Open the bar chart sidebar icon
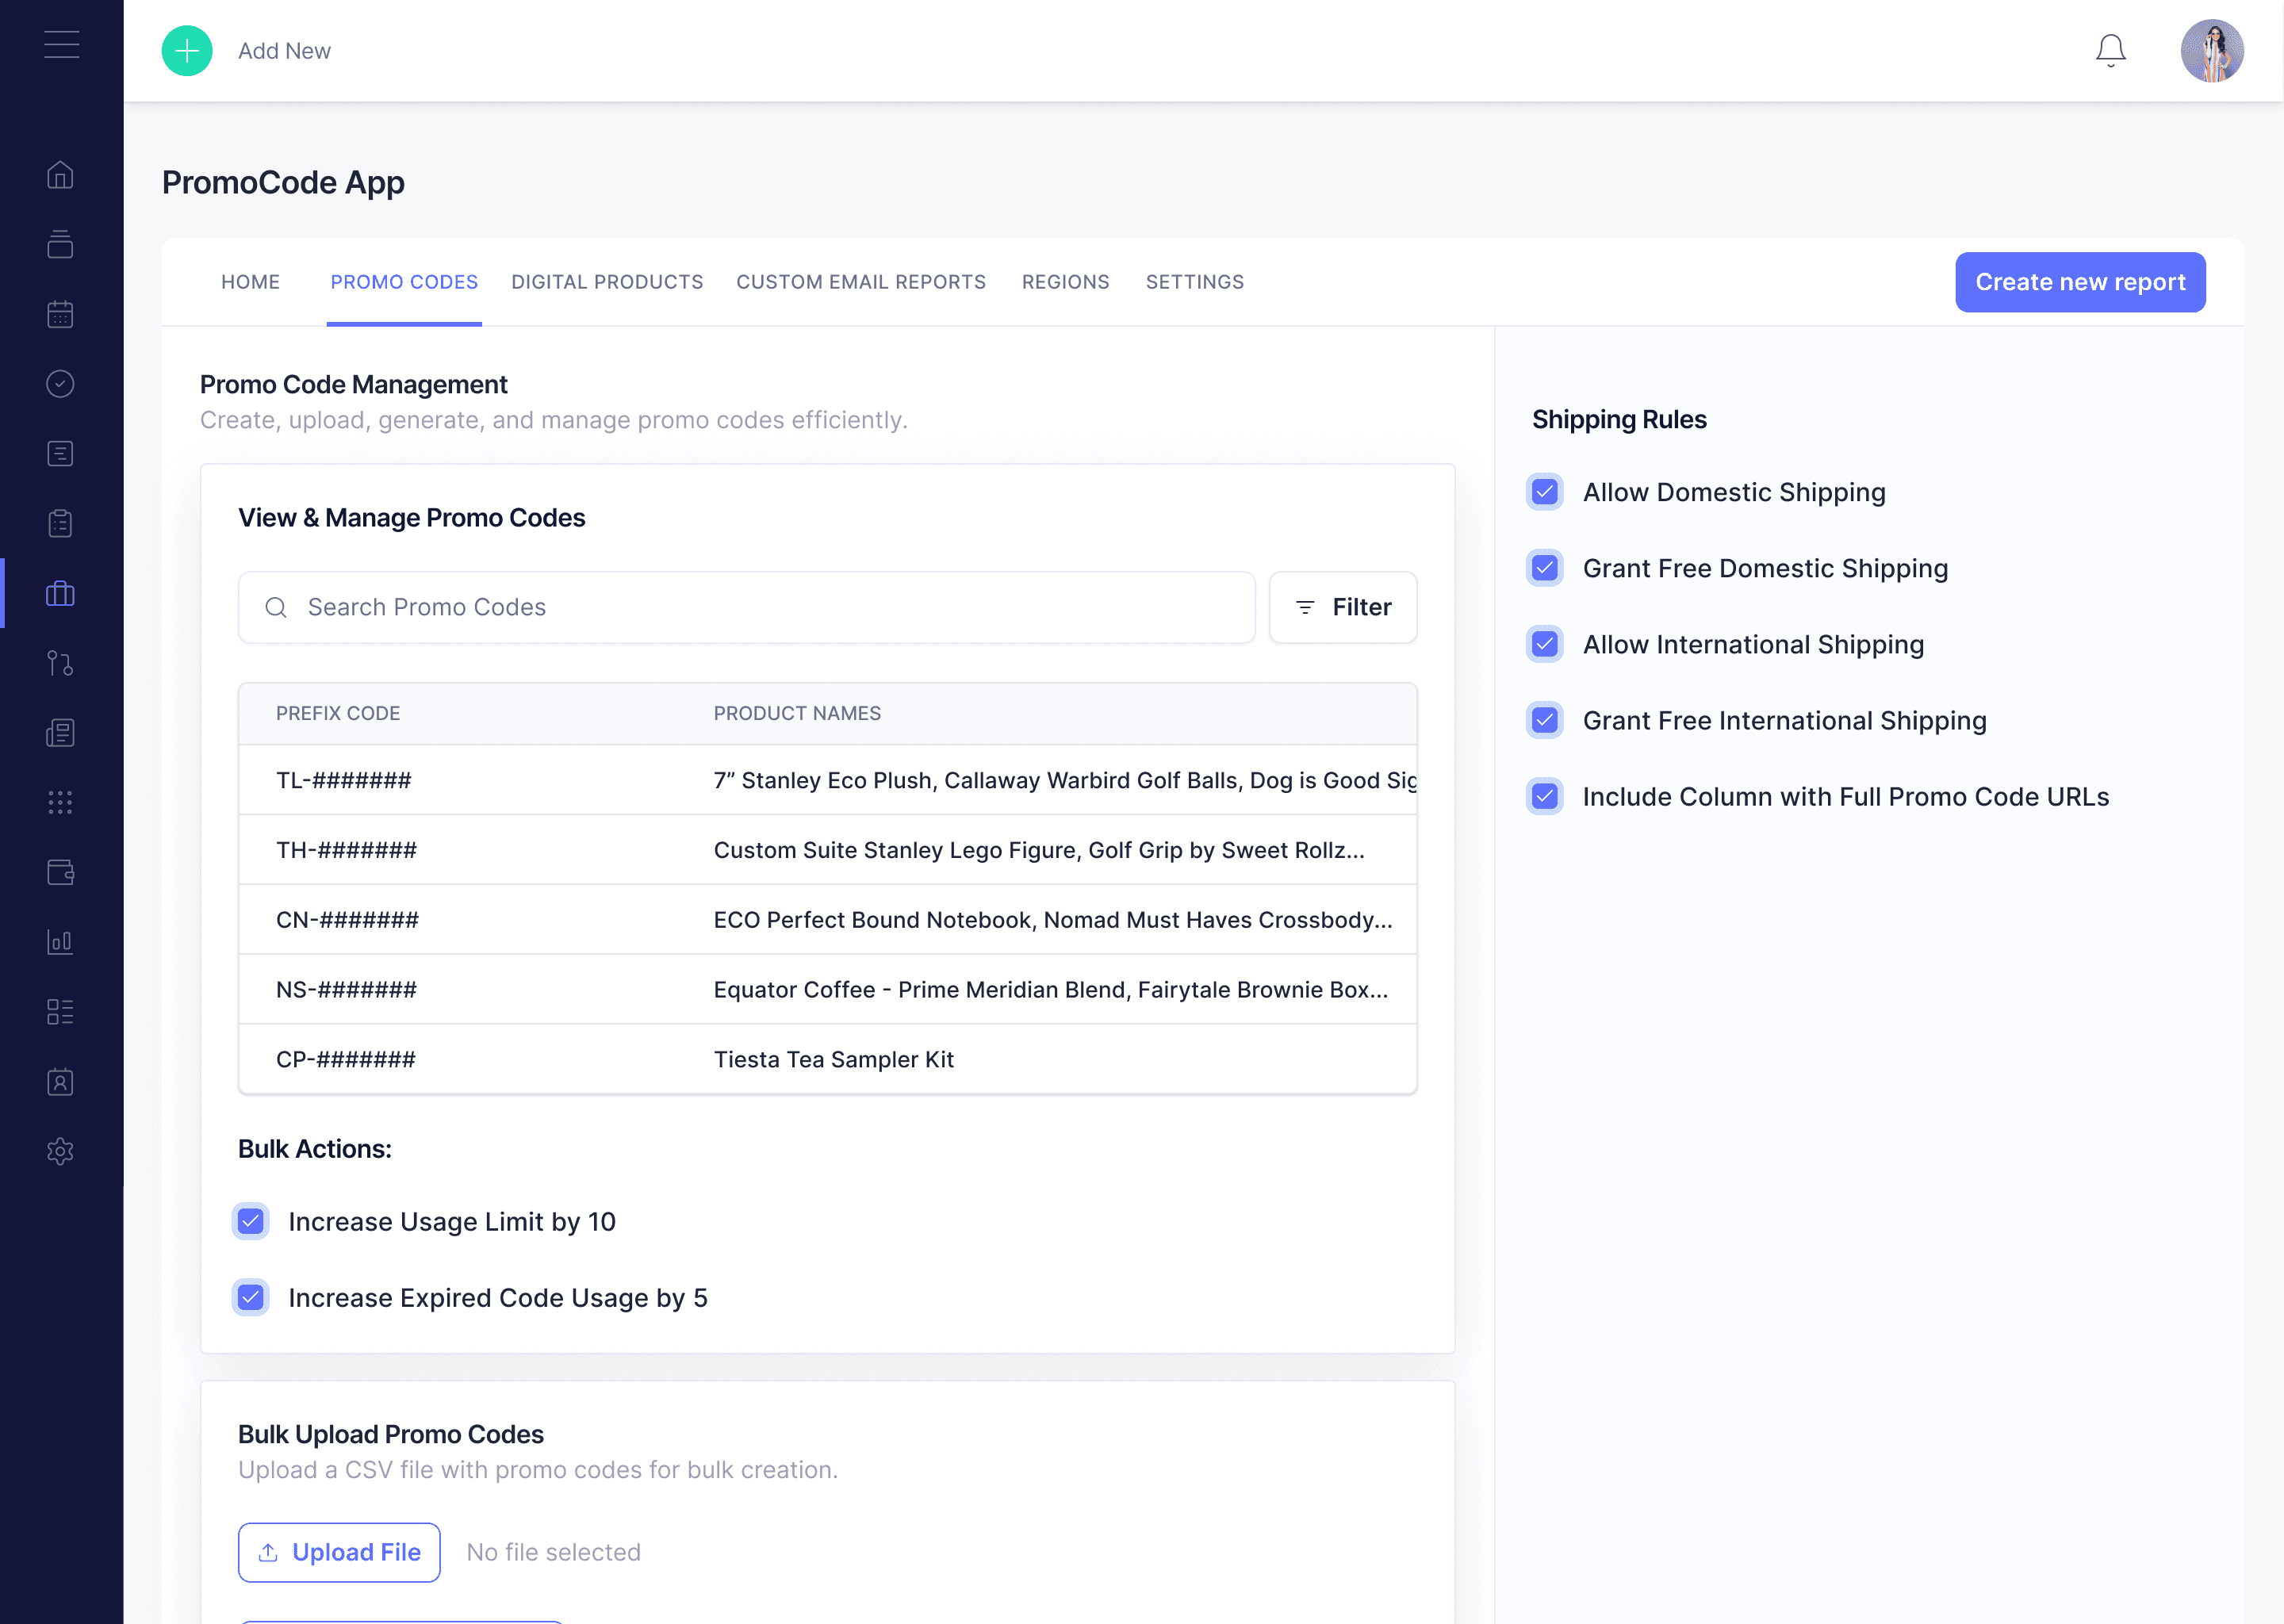The height and width of the screenshot is (1624, 2284). pos(60,942)
